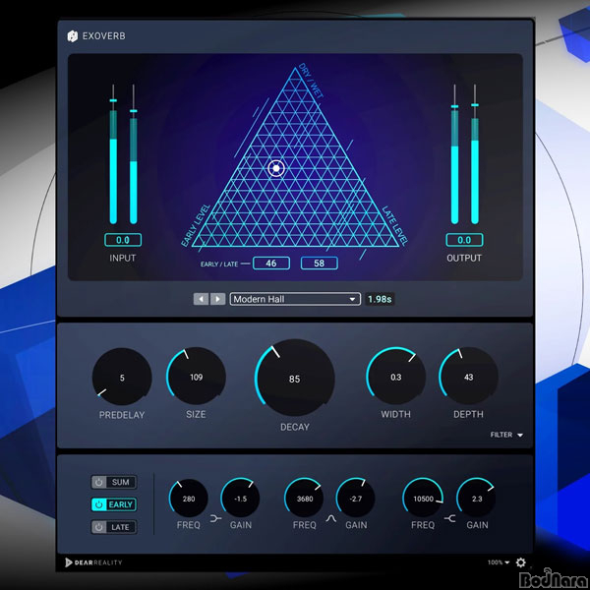590x590 pixels.
Task: Click the Output gain value box
Action: point(464,240)
